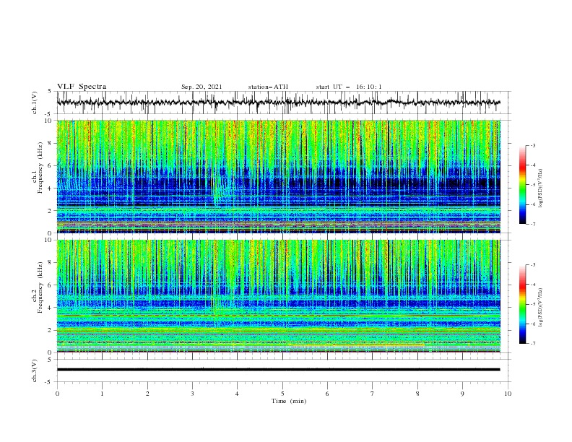The height and width of the screenshot is (442, 572).
Task: Click the time axis tick label '10'
Action: point(508,394)
